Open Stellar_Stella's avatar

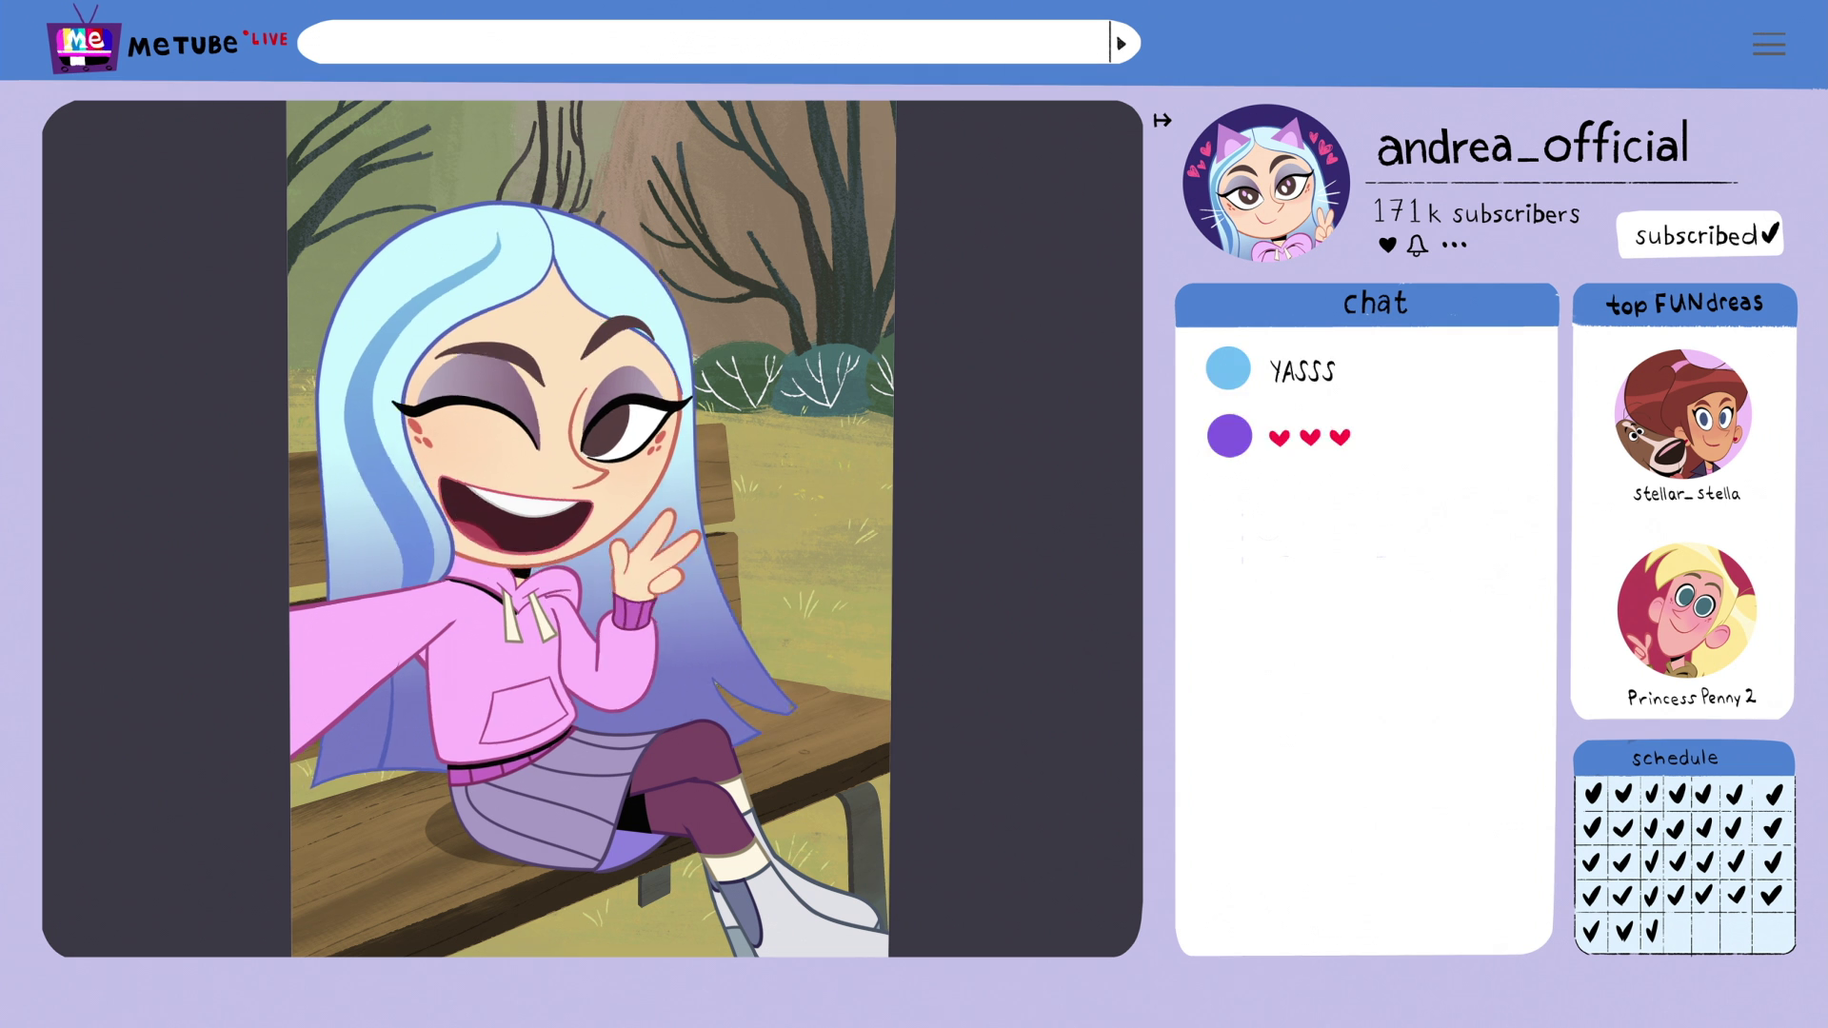pos(1683,414)
